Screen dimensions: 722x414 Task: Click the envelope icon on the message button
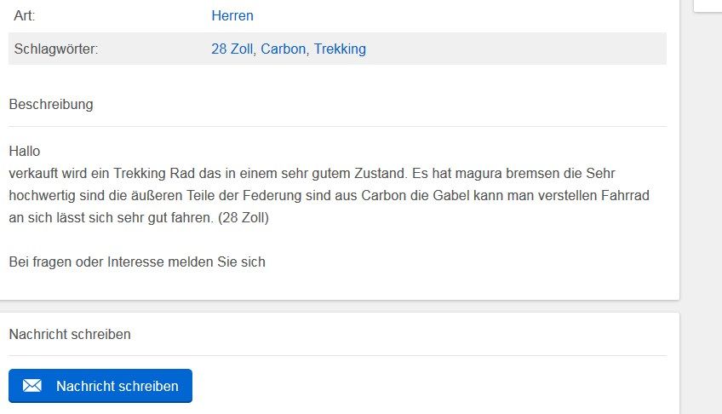click(32, 386)
